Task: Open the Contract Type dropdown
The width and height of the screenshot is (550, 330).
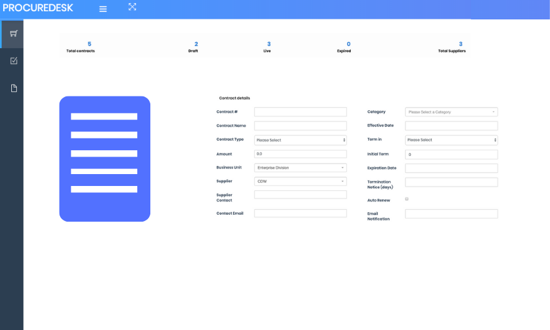Action: click(x=301, y=140)
